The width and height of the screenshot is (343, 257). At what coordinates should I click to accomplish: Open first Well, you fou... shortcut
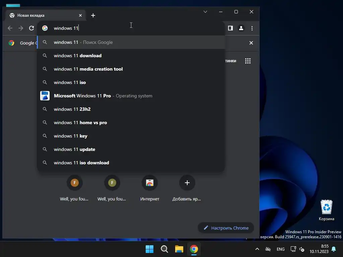pyautogui.click(x=74, y=188)
